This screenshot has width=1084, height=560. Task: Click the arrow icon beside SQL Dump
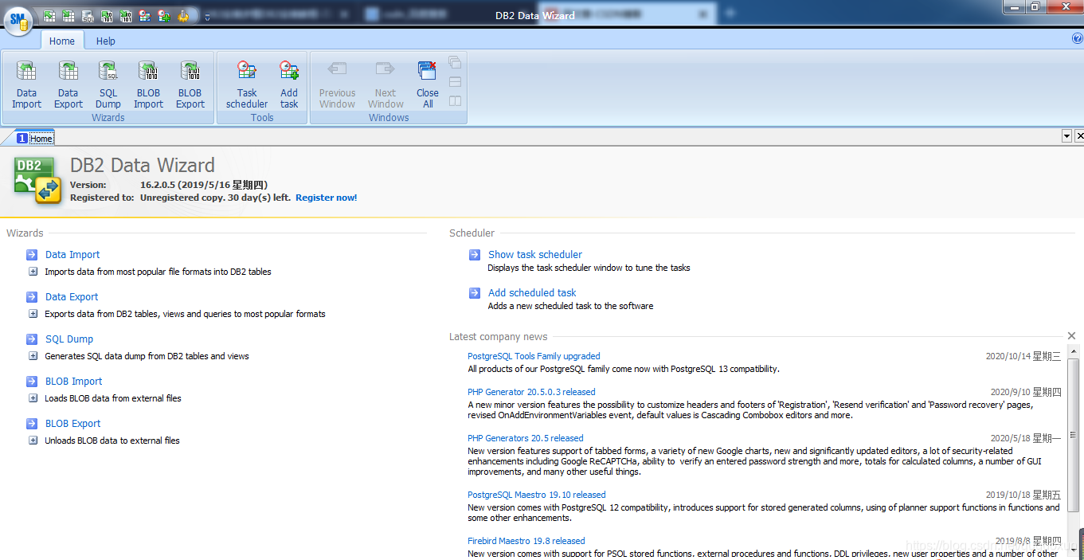click(x=32, y=339)
